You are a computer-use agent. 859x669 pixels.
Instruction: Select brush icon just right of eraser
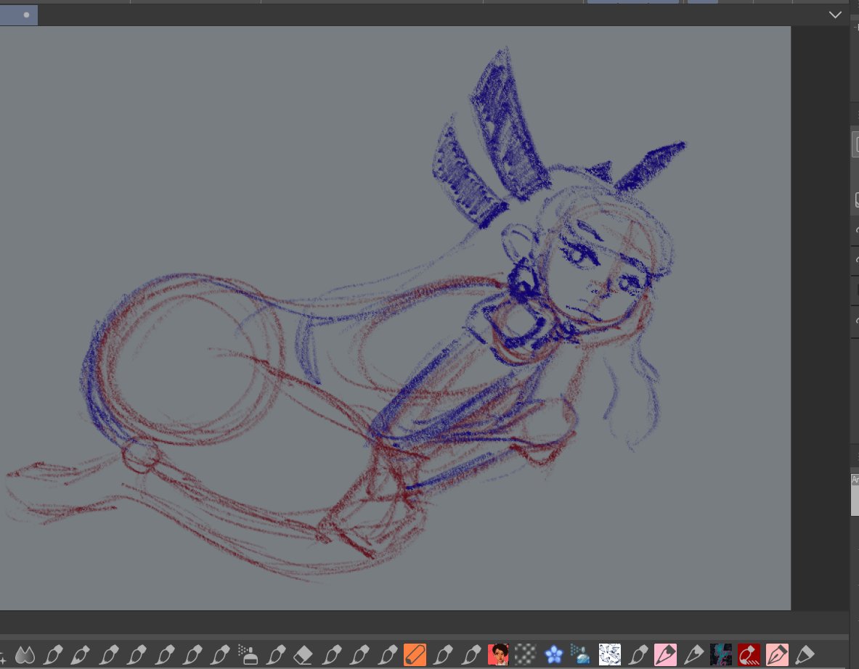(x=331, y=654)
